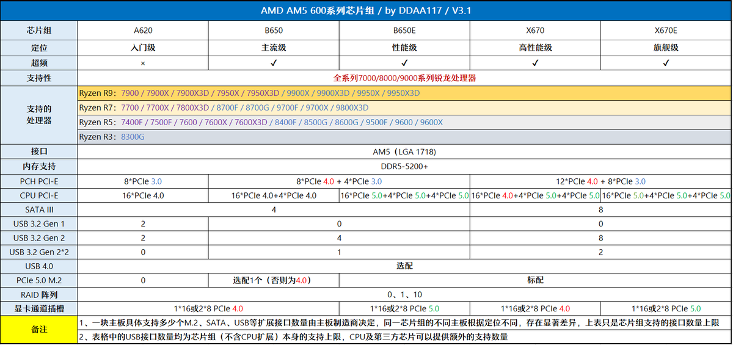The width and height of the screenshot is (733, 345).
Task: Select the B650E column header
Action: point(404,30)
